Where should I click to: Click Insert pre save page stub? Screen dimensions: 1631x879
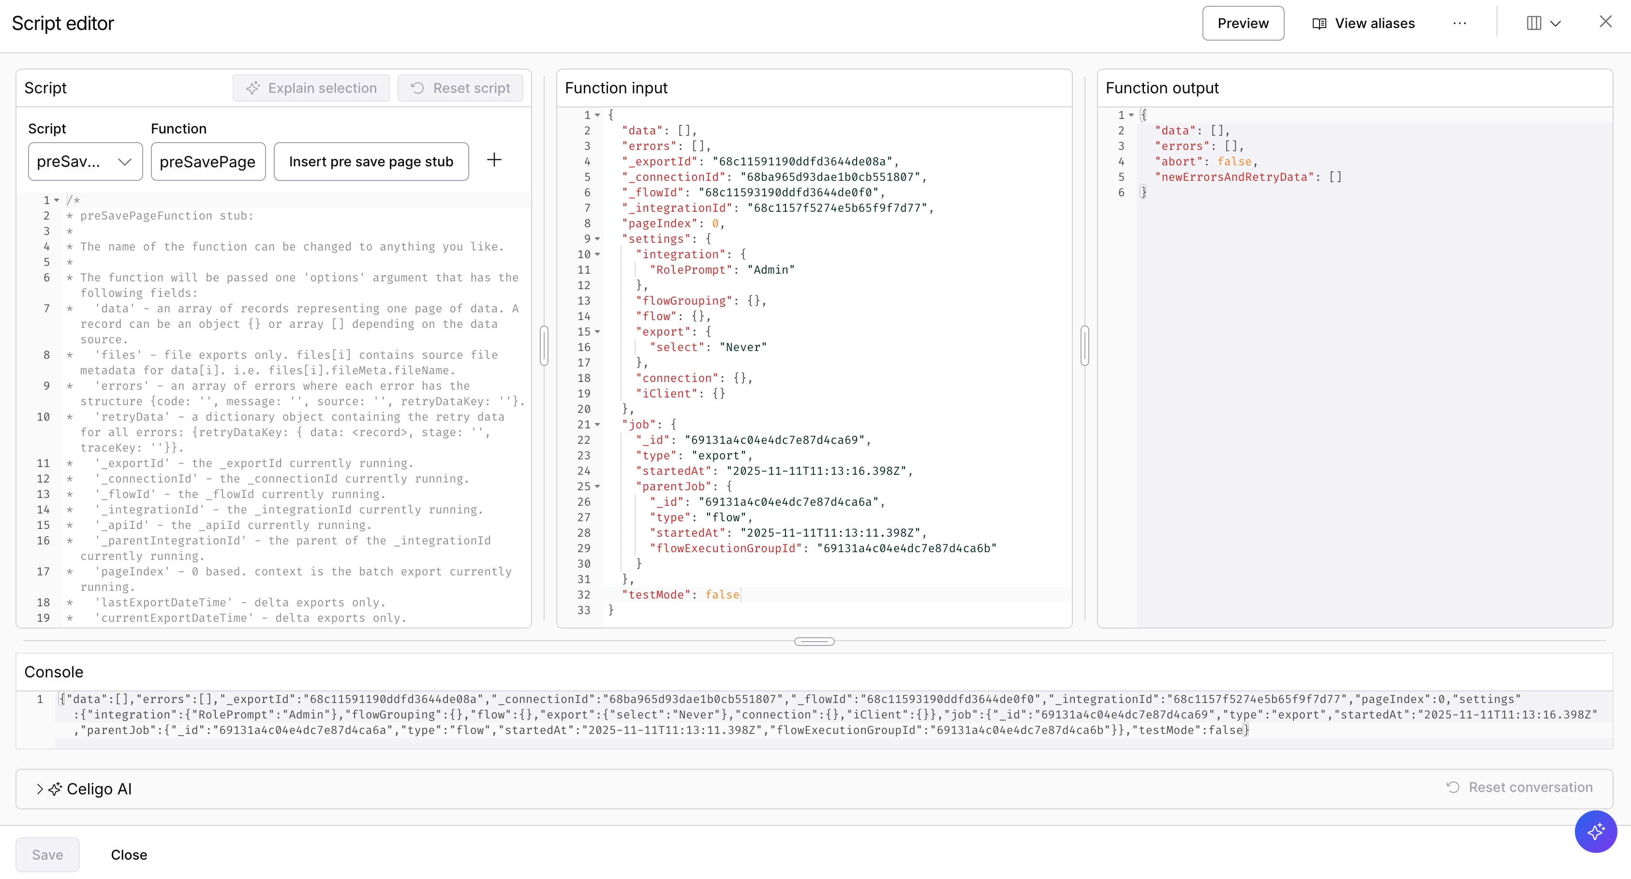pos(371,161)
